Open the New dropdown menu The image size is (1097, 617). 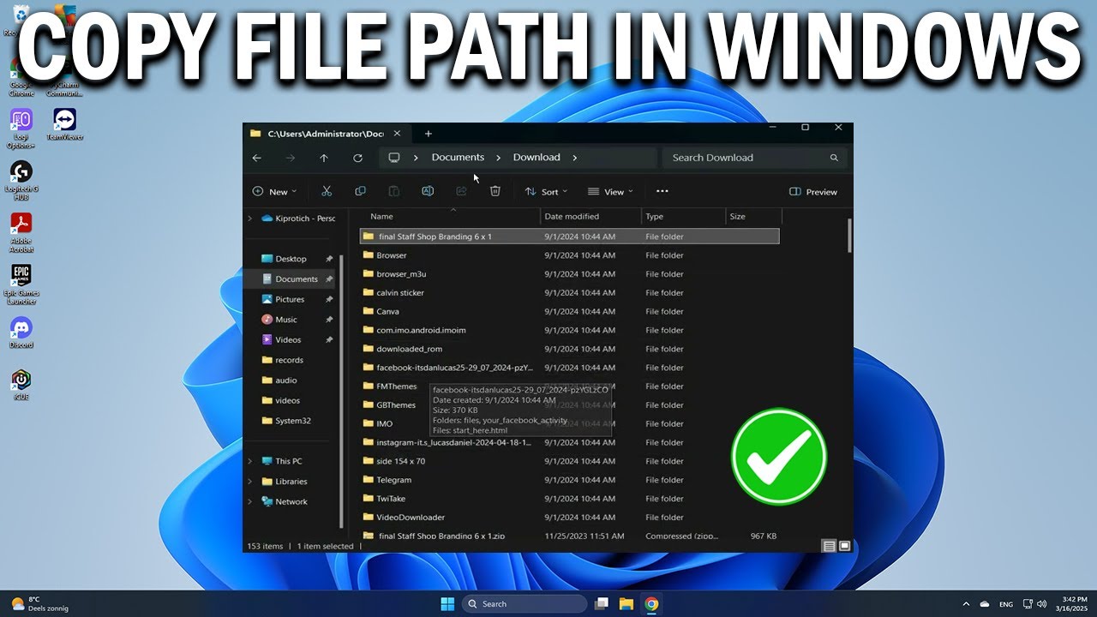274,192
